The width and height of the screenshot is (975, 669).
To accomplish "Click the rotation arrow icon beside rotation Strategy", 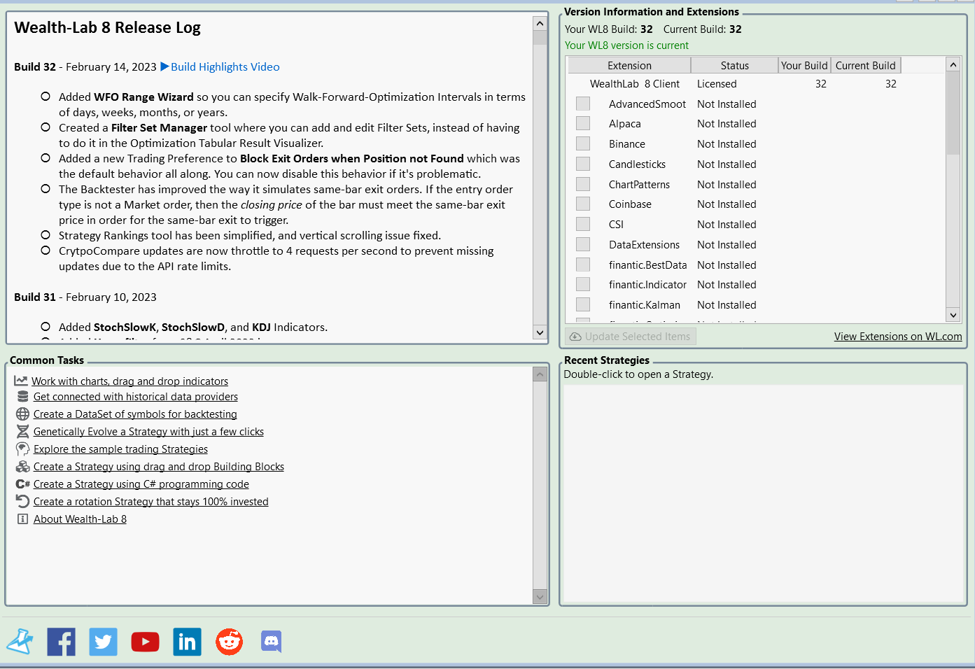I will tap(23, 501).
